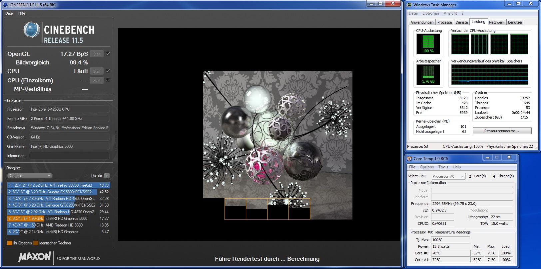The width and height of the screenshot is (541, 269).
Task: Click the CPU (Einzelkern) Start button
Action: 97,80
